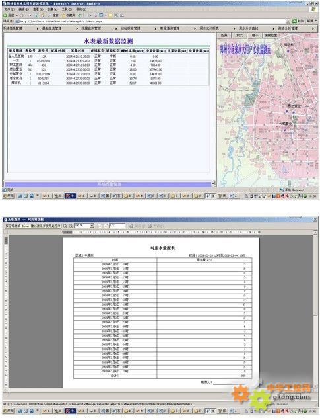Click the 单位简称 column header
Image resolution: width=320 pixels, height=418 pixels.
[16, 50]
